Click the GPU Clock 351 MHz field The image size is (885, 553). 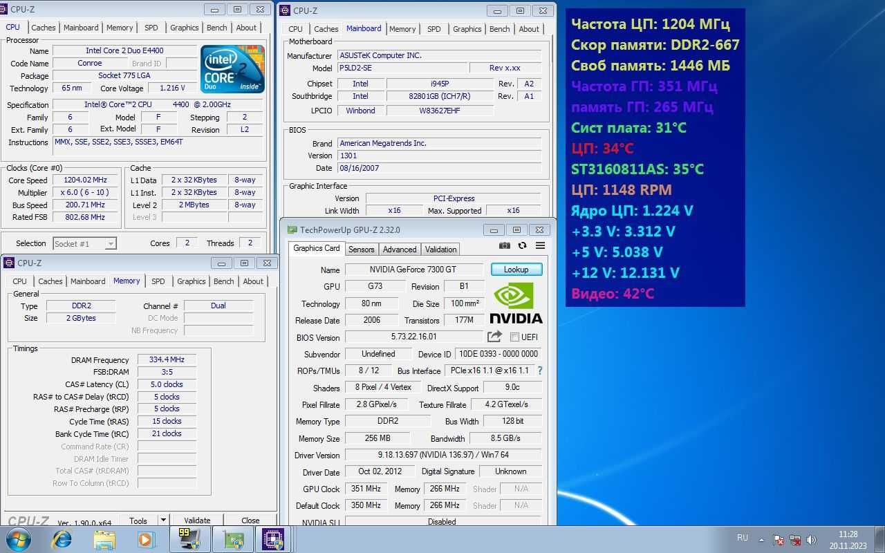click(366, 489)
